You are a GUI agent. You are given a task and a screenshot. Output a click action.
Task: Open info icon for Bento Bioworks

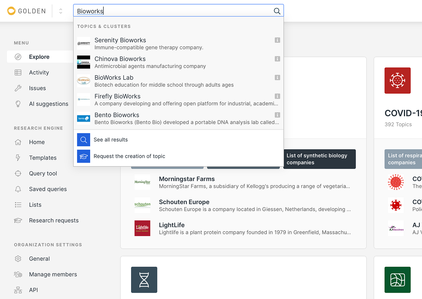tap(277, 115)
